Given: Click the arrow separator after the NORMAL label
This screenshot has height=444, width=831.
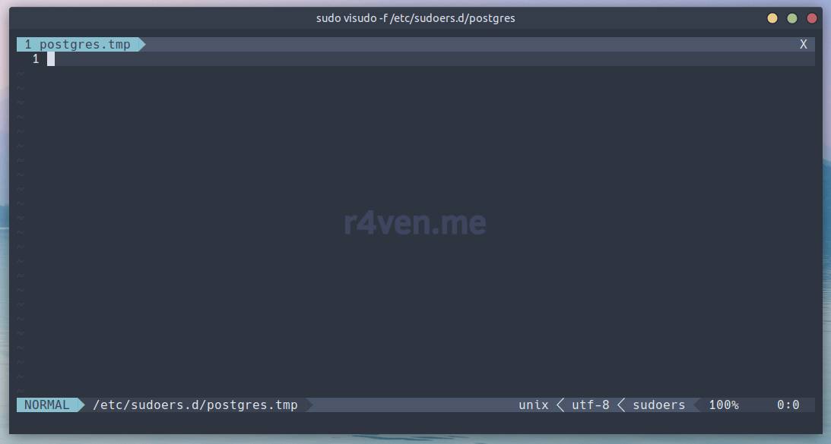Looking at the screenshot, I should tap(81, 405).
